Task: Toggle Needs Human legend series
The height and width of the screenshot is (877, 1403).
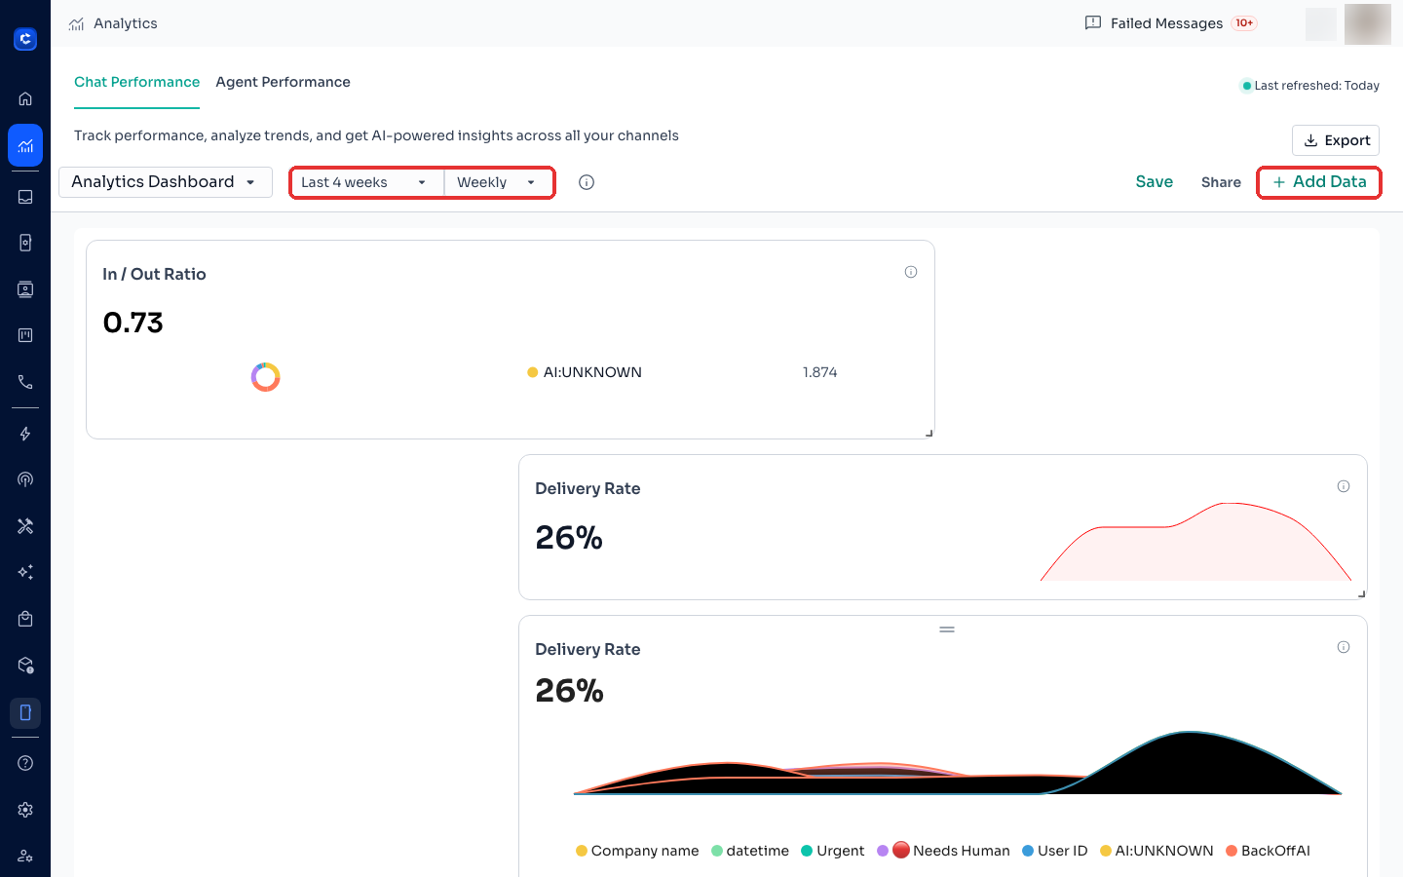Action: [943, 851]
